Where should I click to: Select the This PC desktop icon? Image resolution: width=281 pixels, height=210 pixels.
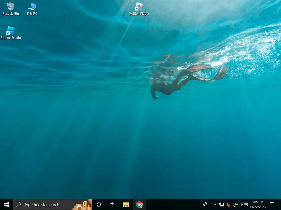(32, 9)
